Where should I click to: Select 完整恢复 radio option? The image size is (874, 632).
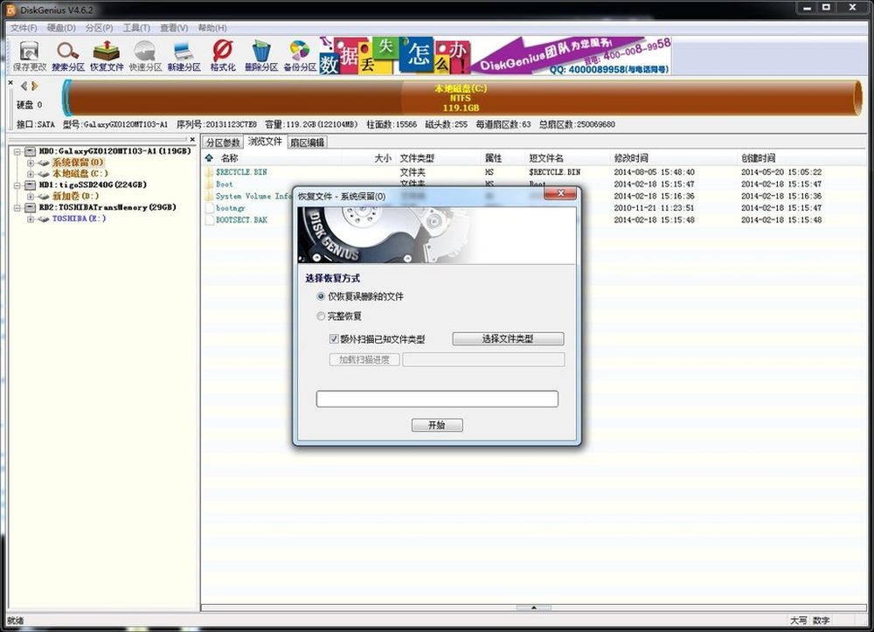pos(321,316)
